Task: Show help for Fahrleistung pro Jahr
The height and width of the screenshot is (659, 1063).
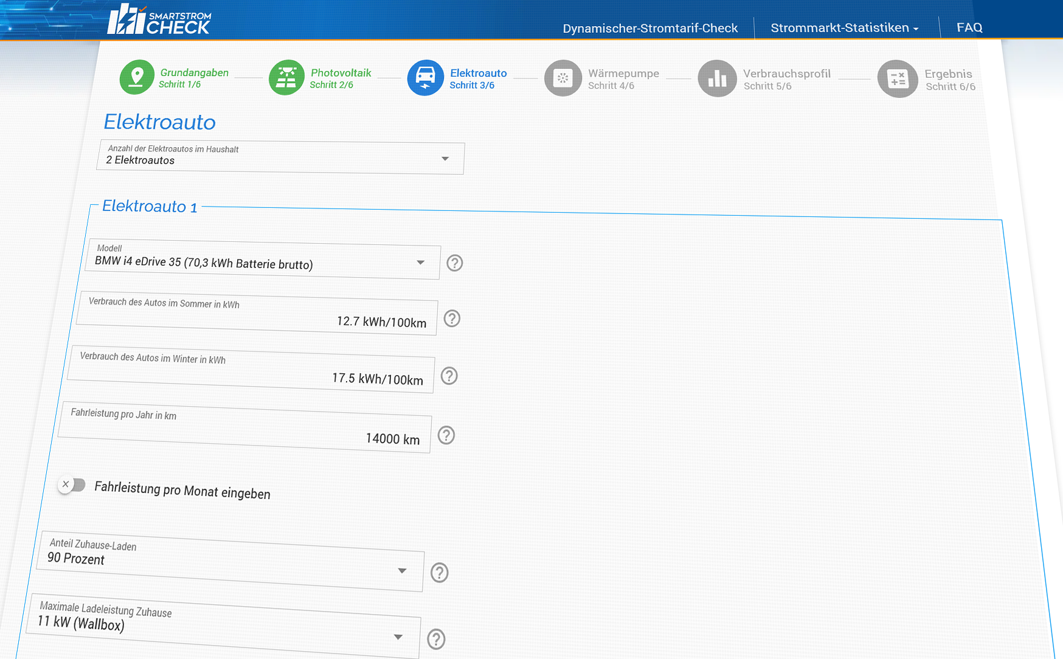Action: tap(446, 435)
